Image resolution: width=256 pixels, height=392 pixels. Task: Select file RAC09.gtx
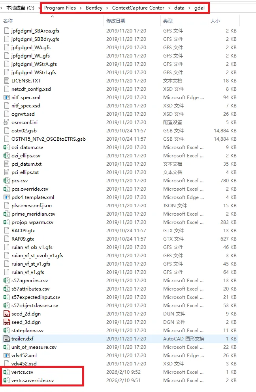23,231
